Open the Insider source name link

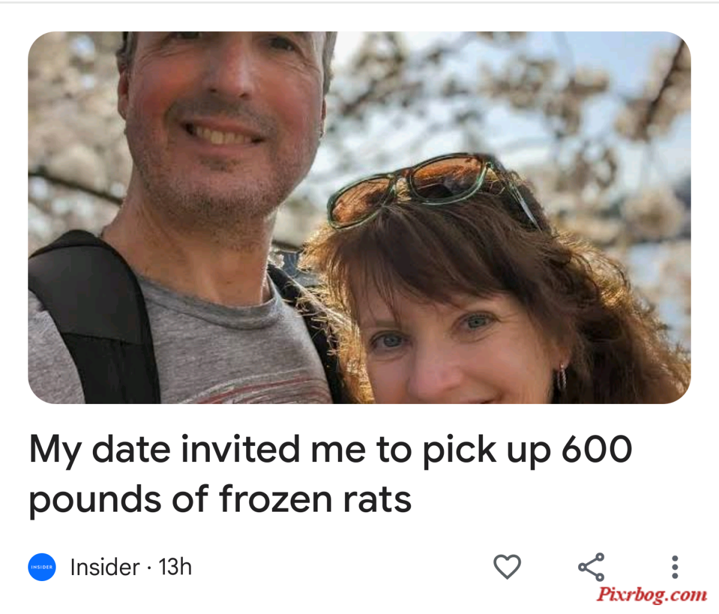coord(105,567)
